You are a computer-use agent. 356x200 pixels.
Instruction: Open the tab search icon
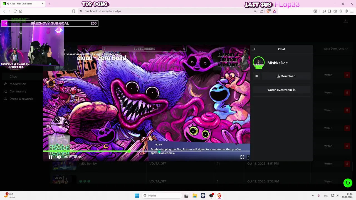coord(315,11)
